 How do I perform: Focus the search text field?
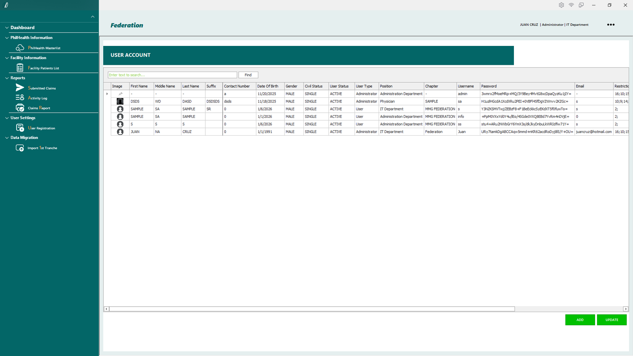172,75
